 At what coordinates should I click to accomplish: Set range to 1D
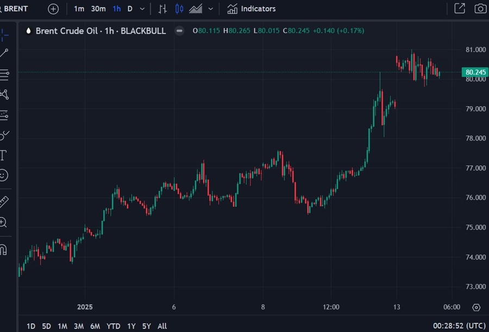coord(31,326)
